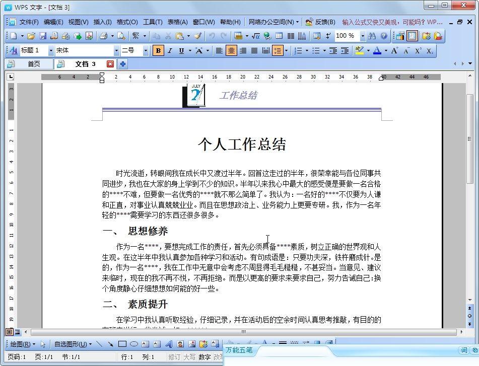This screenshot has height=366, width=479.
Task: Click the red promo link about 输入公式
Action: (392, 22)
